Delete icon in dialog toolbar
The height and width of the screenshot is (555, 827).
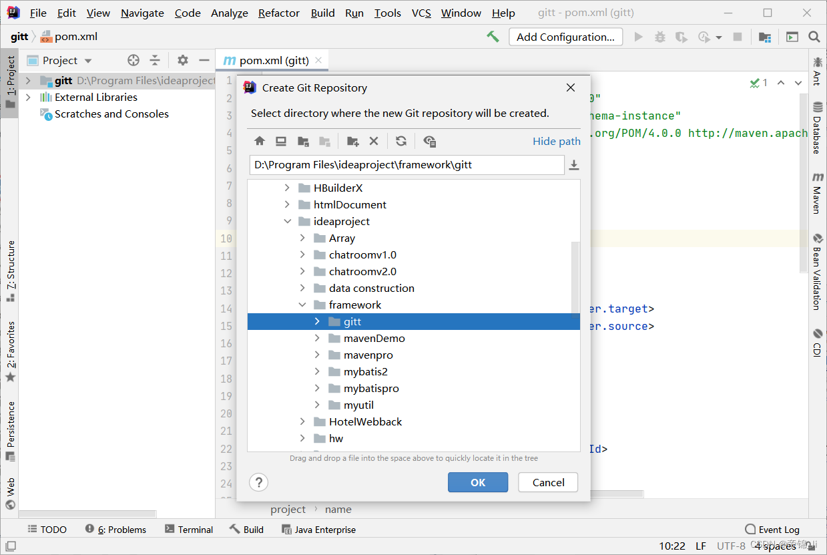pyautogui.click(x=374, y=141)
